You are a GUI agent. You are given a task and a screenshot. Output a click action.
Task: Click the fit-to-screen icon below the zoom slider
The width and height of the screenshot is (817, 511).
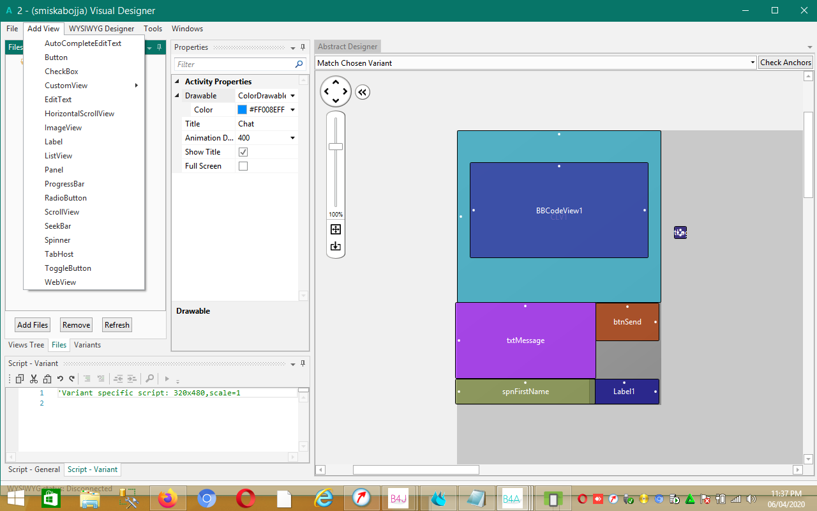coord(335,229)
